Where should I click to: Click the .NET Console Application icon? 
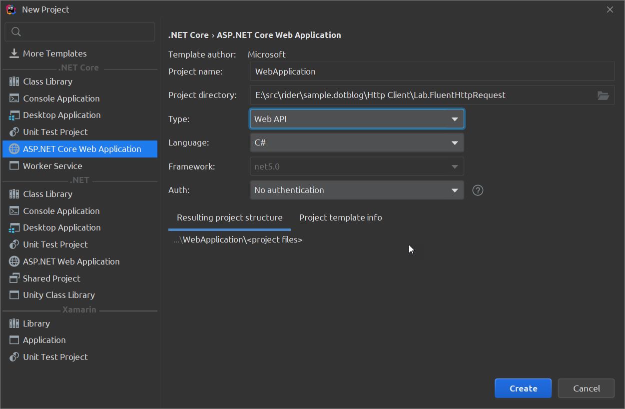pyautogui.click(x=14, y=211)
